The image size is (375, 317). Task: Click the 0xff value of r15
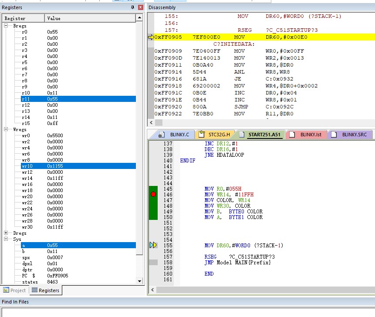point(52,123)
